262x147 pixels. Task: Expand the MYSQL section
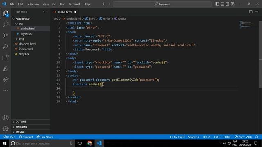point(20,132)
